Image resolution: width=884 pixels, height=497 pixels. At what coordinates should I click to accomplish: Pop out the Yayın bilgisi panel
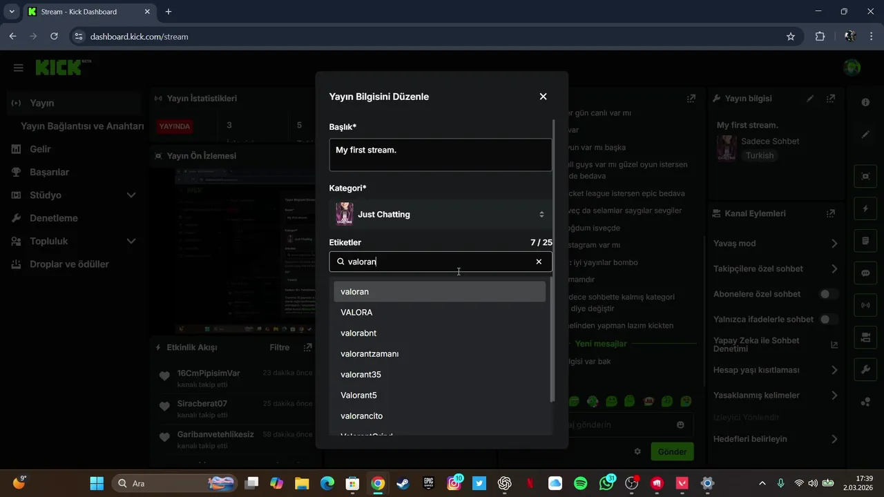831,98
